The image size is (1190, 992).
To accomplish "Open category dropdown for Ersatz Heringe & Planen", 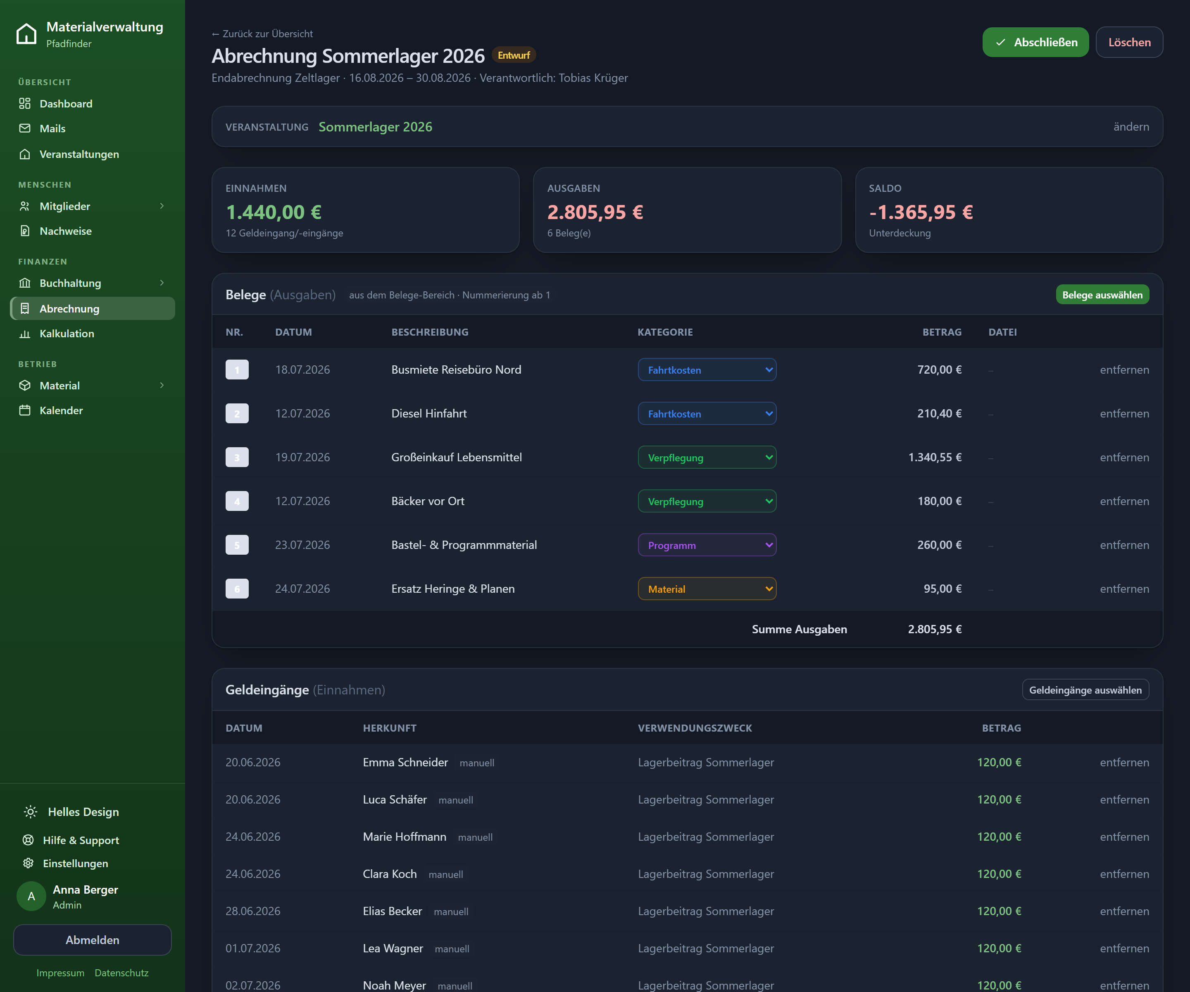I will (x=707, y=589).
